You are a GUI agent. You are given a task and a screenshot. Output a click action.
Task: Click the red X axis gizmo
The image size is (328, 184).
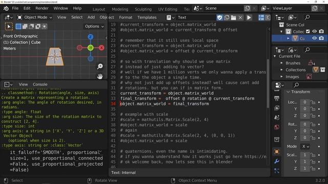tap(101, 48)
